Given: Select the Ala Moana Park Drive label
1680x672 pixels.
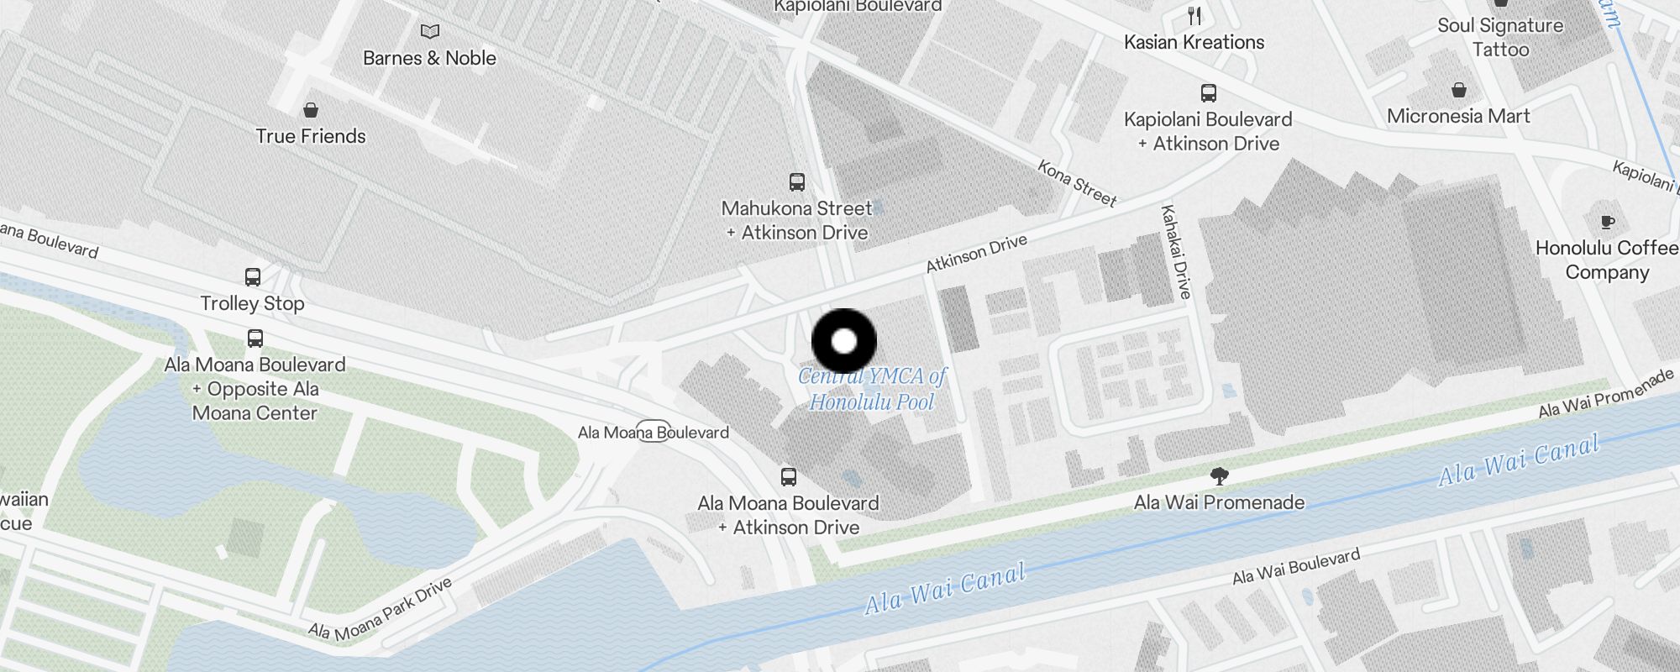Looking at the screenshot, I should click(x=381, y=610).
